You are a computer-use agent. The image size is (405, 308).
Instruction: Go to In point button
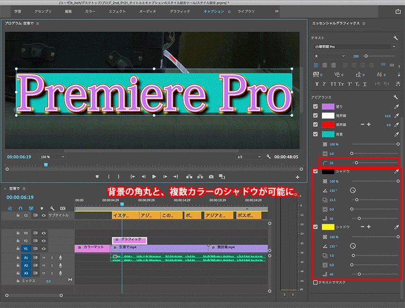[x=132, y=177]
